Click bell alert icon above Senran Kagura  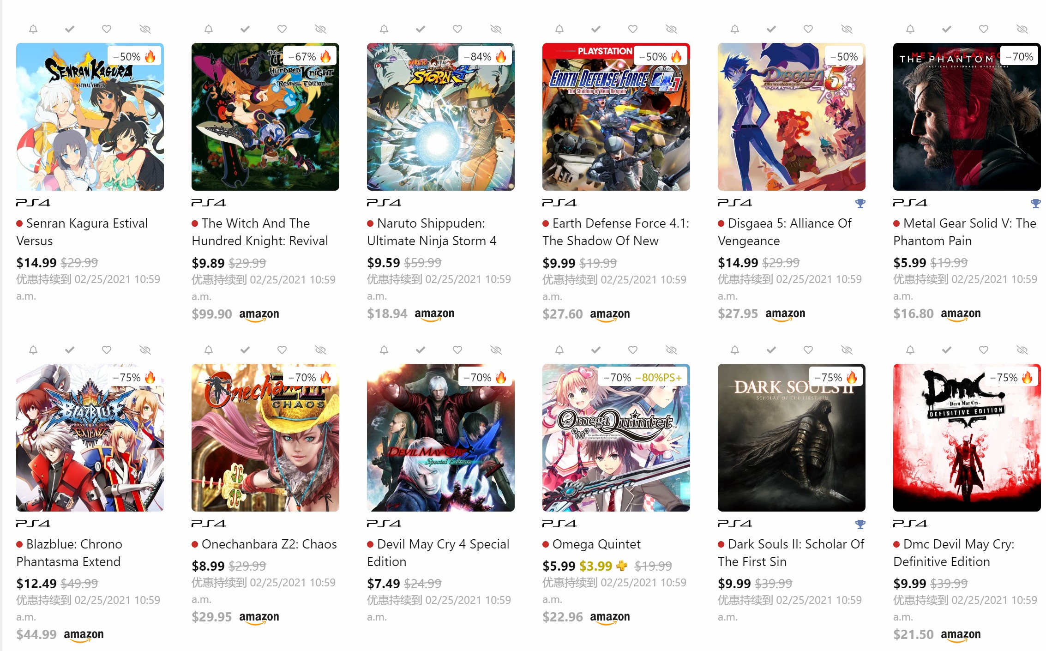(33, 29)
